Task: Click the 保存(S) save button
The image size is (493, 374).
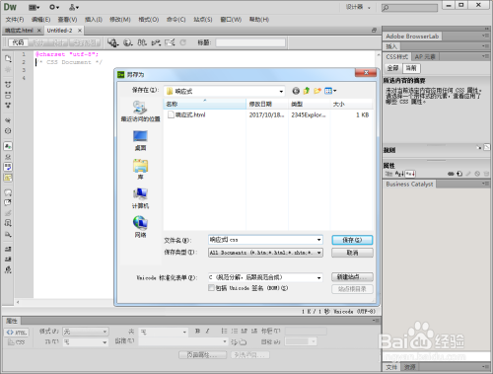Action: click(x=352, y=240)
